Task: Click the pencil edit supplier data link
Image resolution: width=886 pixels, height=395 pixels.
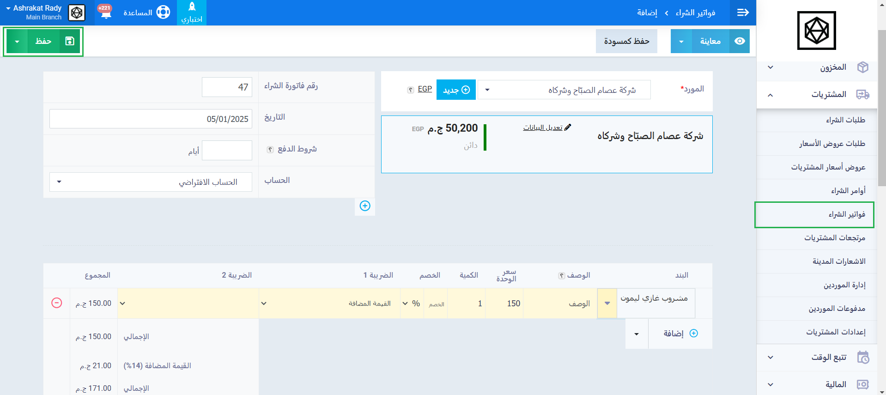Action: point(547,128)
